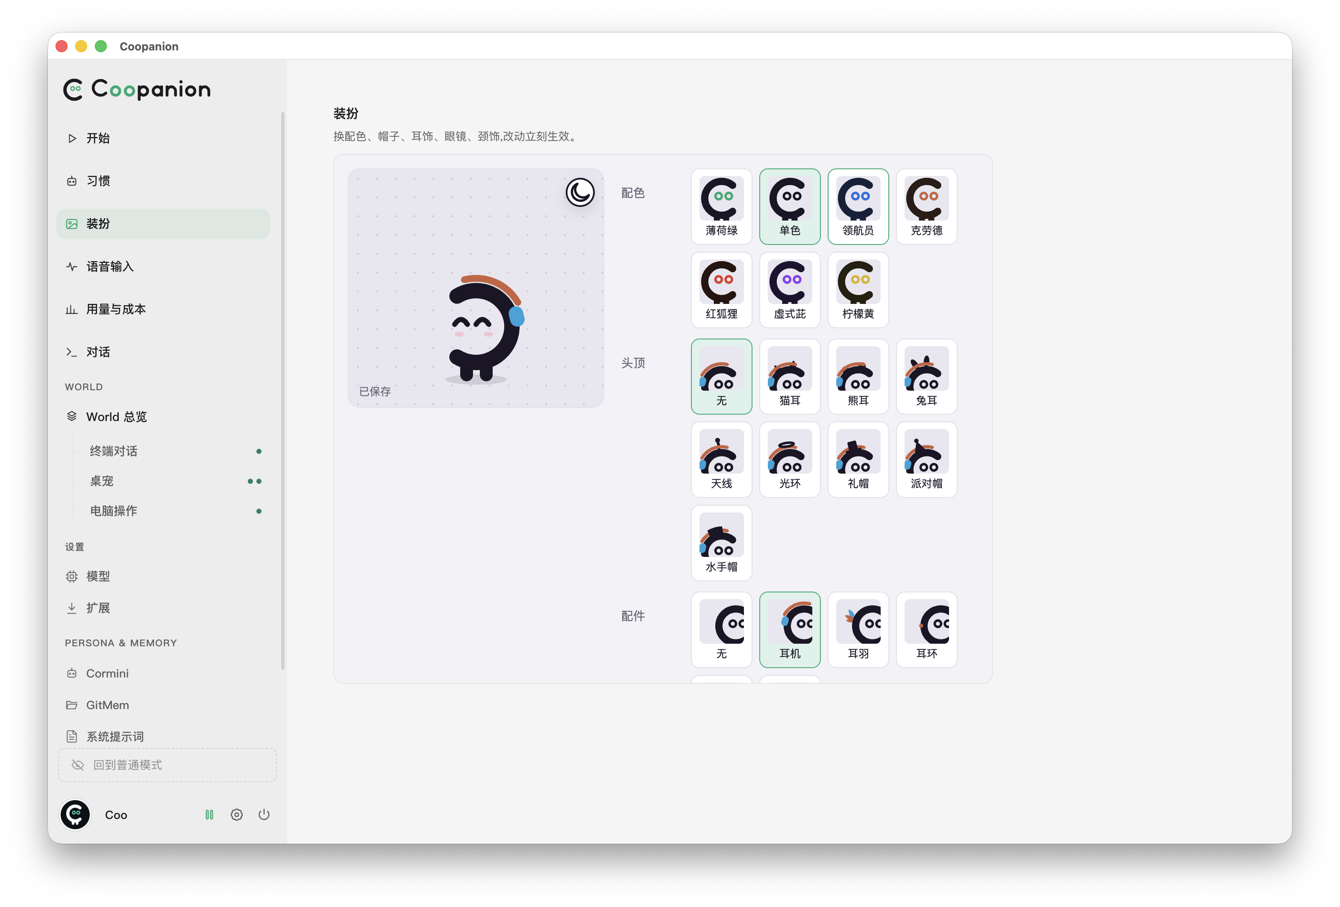1340x907 pixels.
Task: Open the 对话 page
Action: [x=163, y=352]
